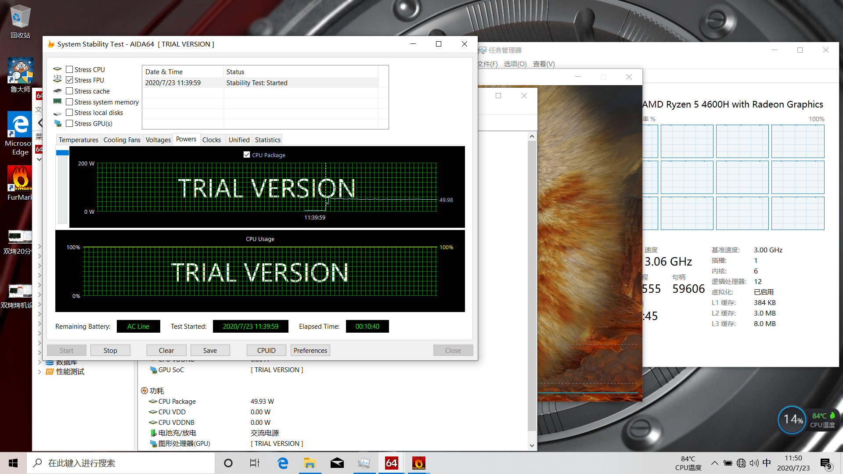Enable the Stress GPU(s) checkbox
The image size is (843, 474).
tap(69, 123)
